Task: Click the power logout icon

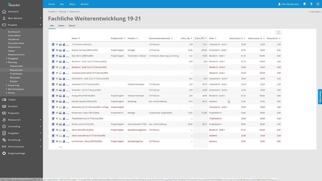Action: point(317,4)
